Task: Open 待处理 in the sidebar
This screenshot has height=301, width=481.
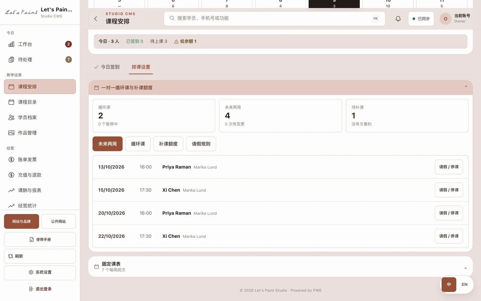Action: [x=40, y=60]
